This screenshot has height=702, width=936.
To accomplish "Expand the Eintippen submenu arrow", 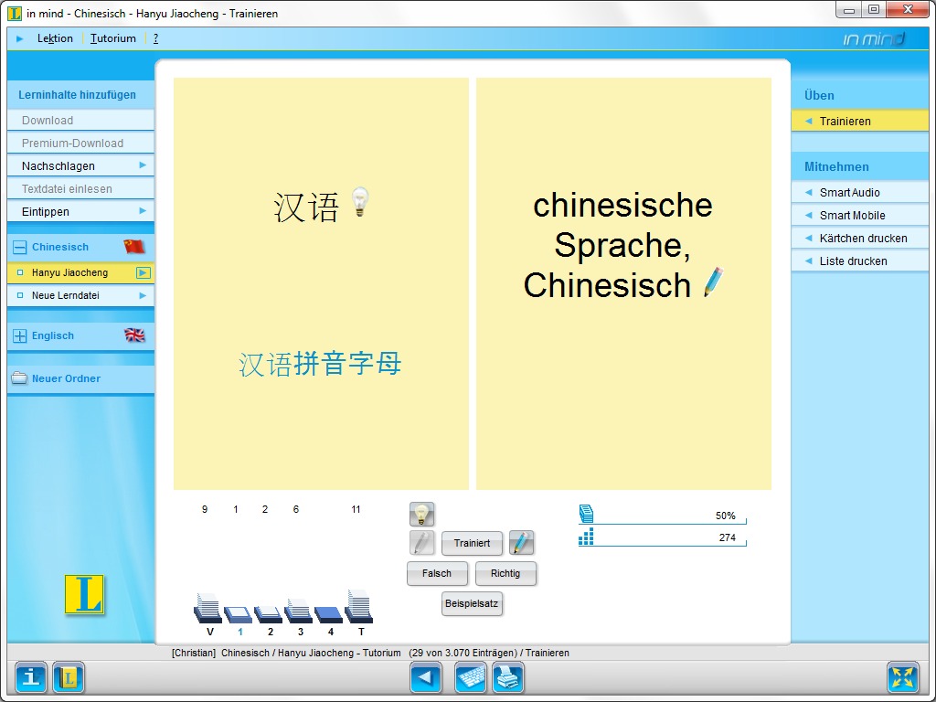I will pyautogui.click(x=143, y=211).
